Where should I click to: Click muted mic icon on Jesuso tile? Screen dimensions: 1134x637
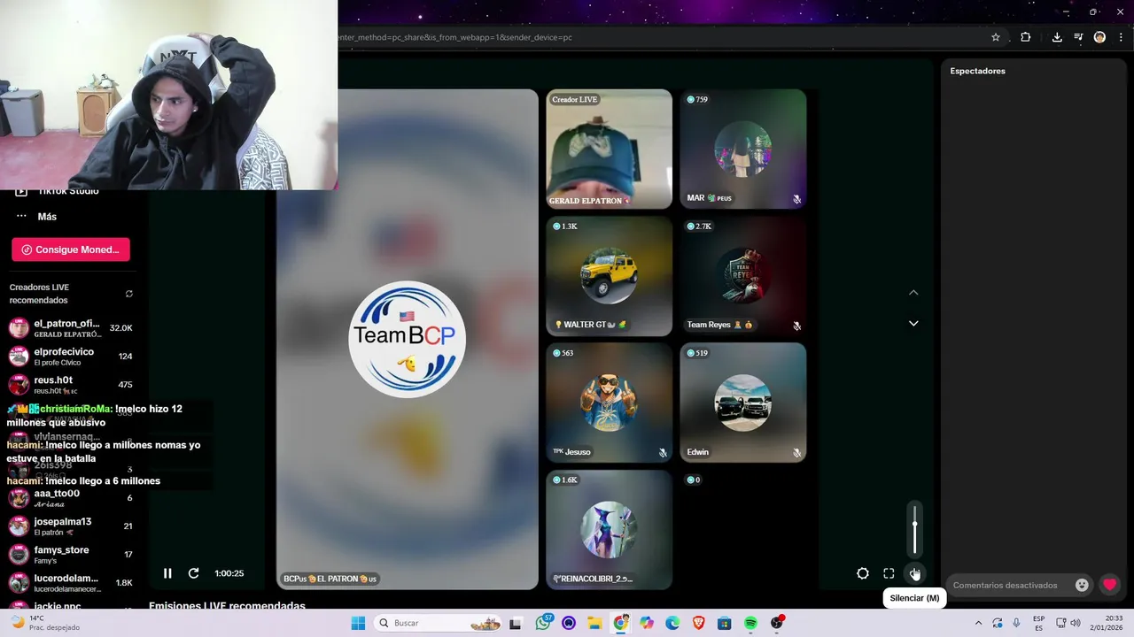[663, 452]
